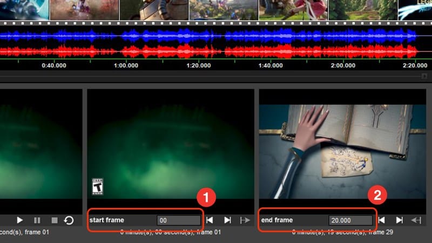Select the 'start frame' label text
The image size is (432, 243).
tap(106, 220)
